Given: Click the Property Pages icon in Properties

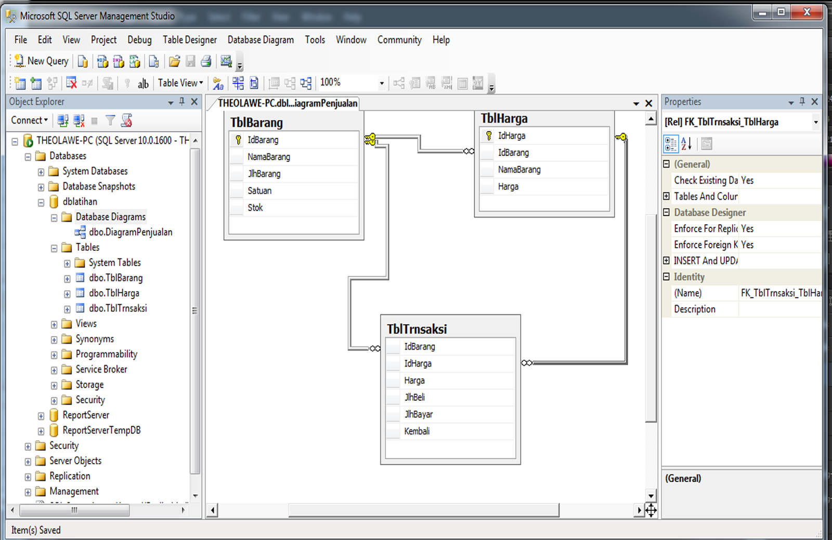Looking at the screenshot, I should pos(706,144).
